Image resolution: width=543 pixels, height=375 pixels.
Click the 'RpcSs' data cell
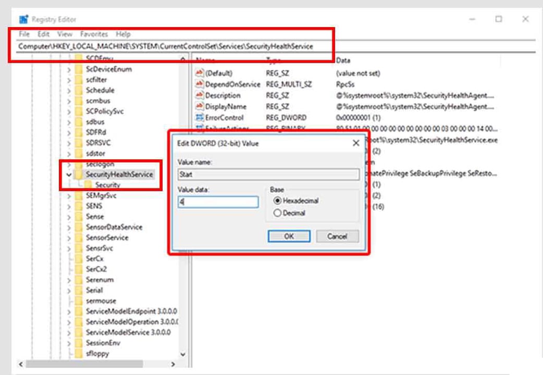(x=345, y=84)
